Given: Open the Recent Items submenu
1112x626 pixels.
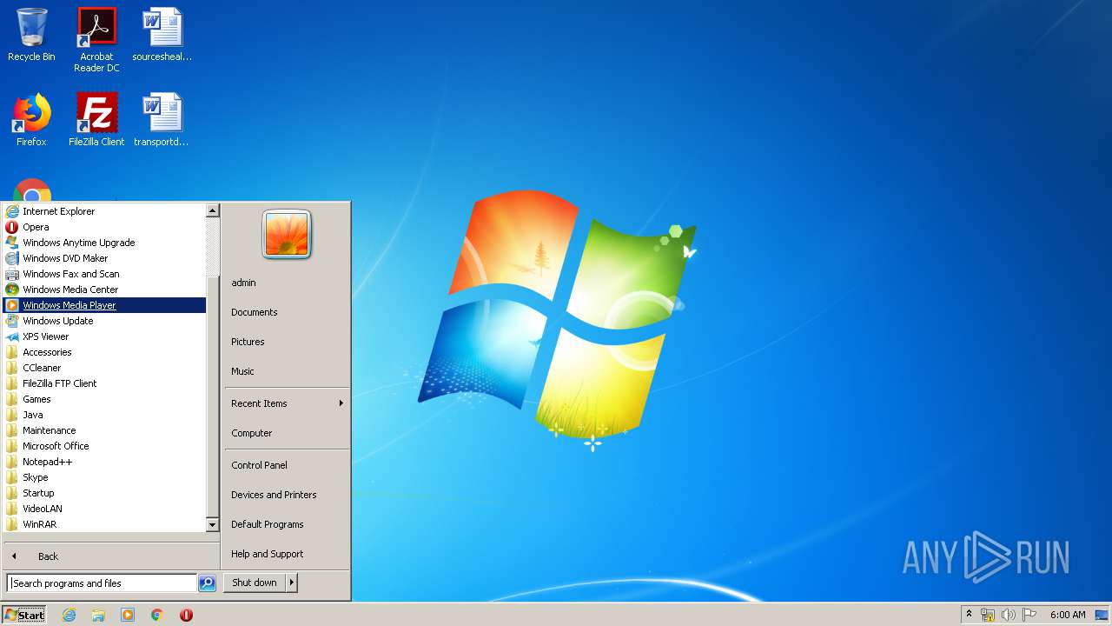Looking at the screenshot, I should 287,403.
